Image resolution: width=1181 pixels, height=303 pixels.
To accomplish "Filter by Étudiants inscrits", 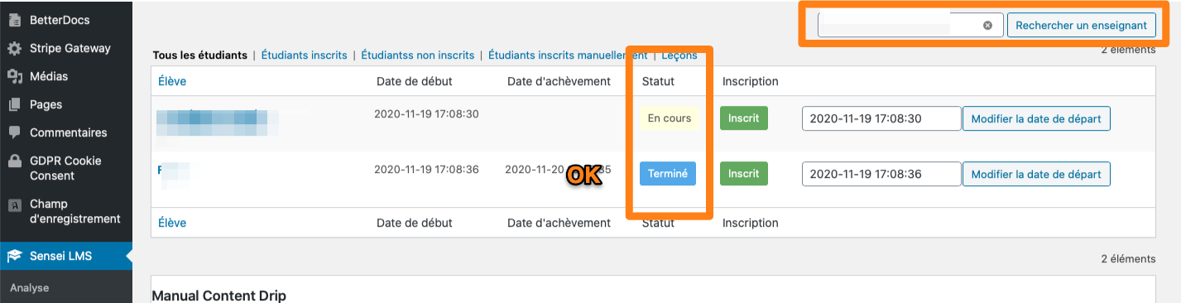I will pos(304,55).
